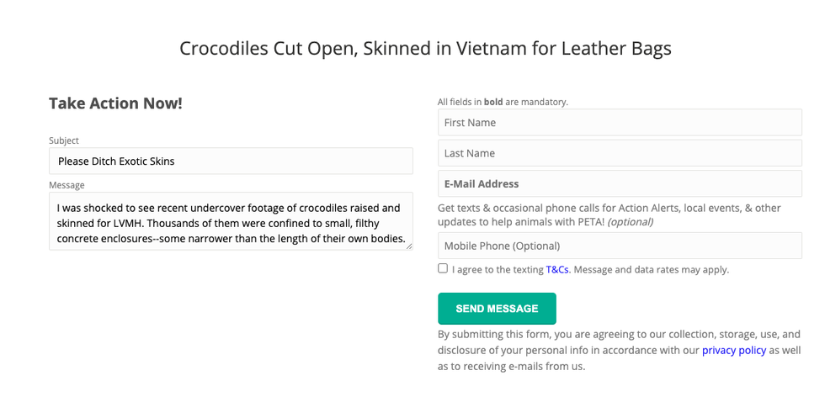The width and height of the screenshot is (825, 397).
Task: Tick the texting T&Cs agreement checkbox
Action: pyautogui.click(x=443, y=268)
